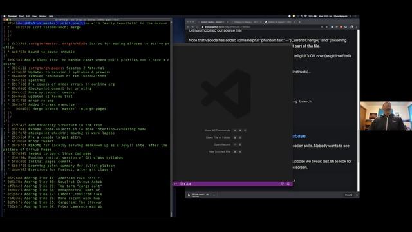
Task: Click the Wi-Fi icon in the menu bar
Action: (x=306, y=16)
